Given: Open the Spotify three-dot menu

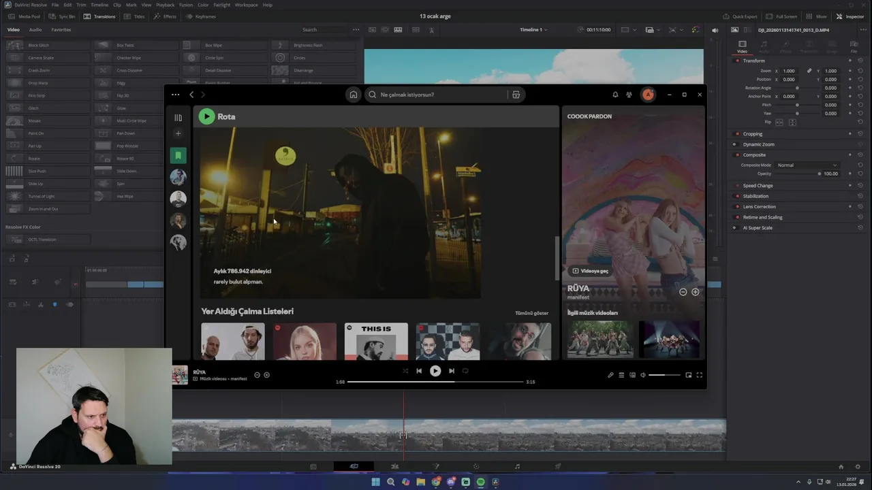Looking at the screenshot, I should coord(176,95).
